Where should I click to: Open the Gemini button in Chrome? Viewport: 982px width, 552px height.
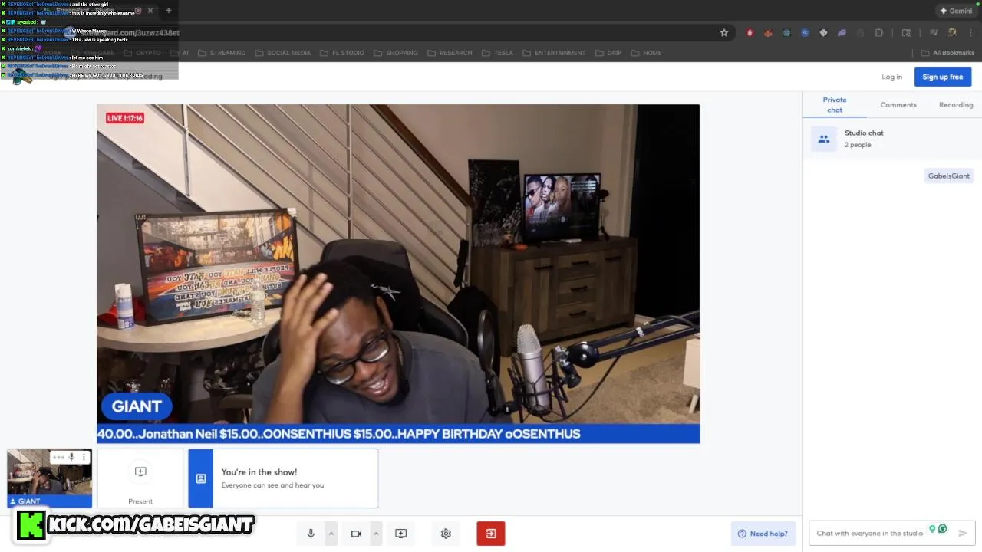(x=956, y=11)
